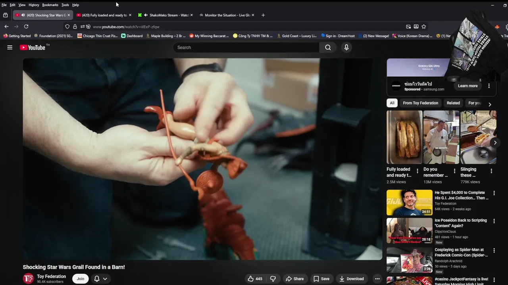The image size is (508, 285).
Task: Start voice search with the microphone
Action: click(x=346, y=47)
